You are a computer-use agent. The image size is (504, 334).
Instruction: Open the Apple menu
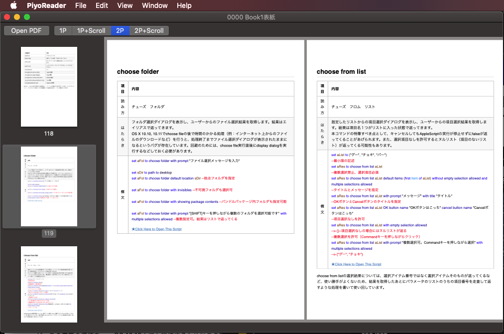[13, 5]
